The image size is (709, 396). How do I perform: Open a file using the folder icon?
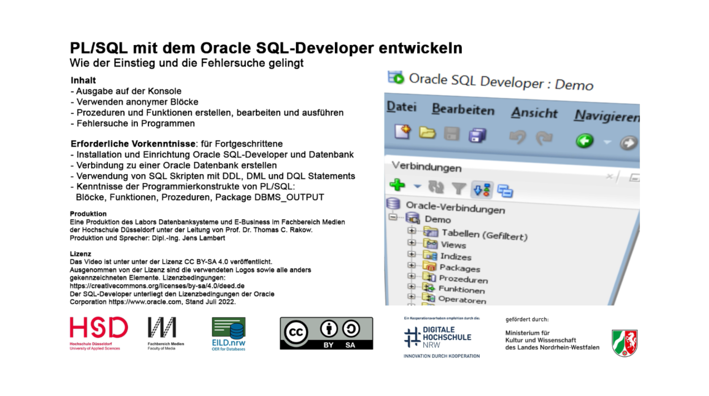coord(426,132)
